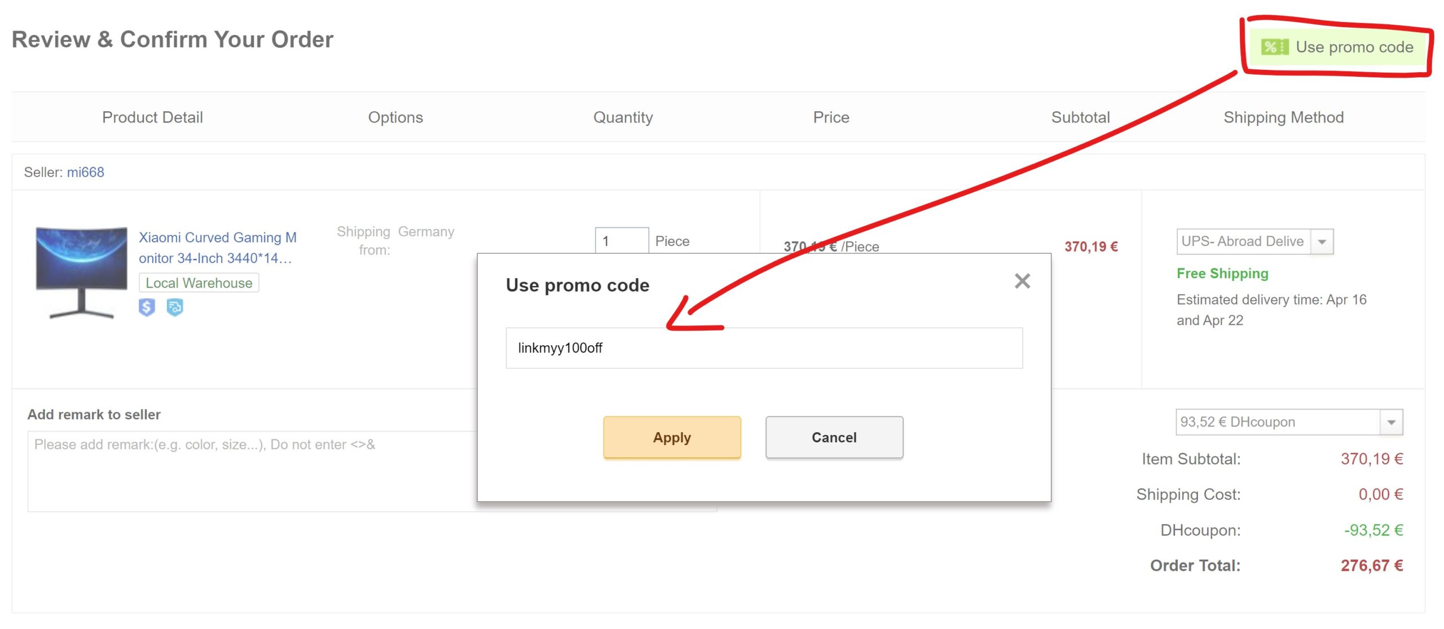Click the Local Warehouse badge icon
This screenshot has width=1444, height=629.
(199, 282)
